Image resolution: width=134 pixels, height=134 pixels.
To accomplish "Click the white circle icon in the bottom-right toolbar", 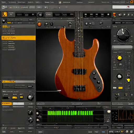I will click(127, 131).
